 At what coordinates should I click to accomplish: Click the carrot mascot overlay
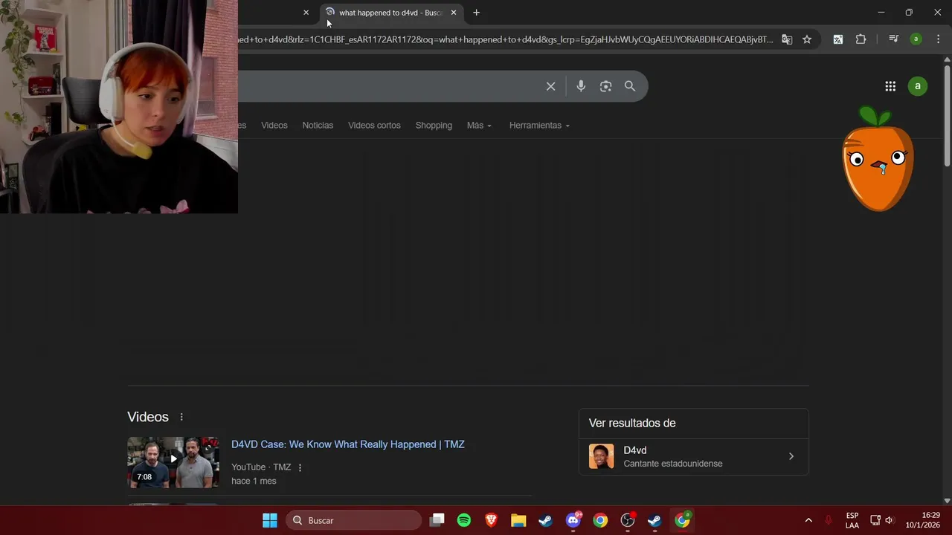[x=878, y=159]
